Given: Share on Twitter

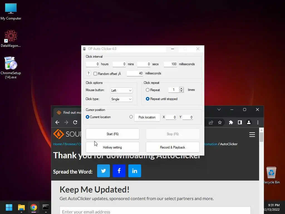Looking at the screenshot, I should point(104,171).
